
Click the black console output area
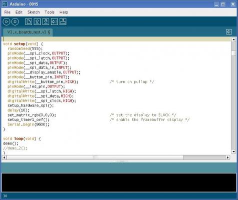click(x=119, y=182)
